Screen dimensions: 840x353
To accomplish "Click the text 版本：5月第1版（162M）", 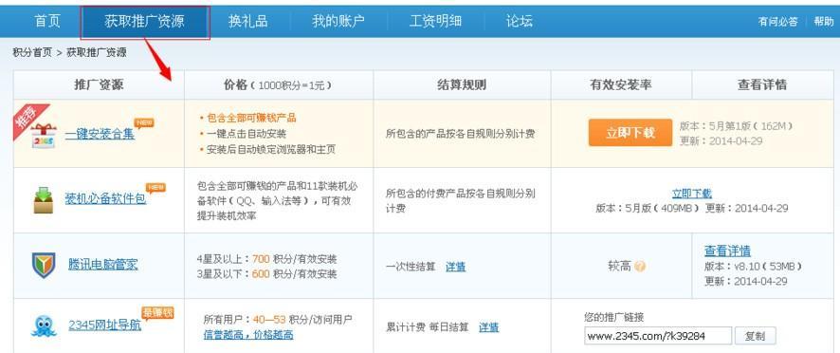I will pyautogui.click(x=736, y=126).
